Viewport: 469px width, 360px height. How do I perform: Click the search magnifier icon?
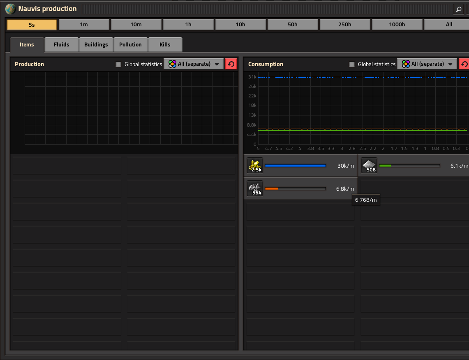click(459, 9)
